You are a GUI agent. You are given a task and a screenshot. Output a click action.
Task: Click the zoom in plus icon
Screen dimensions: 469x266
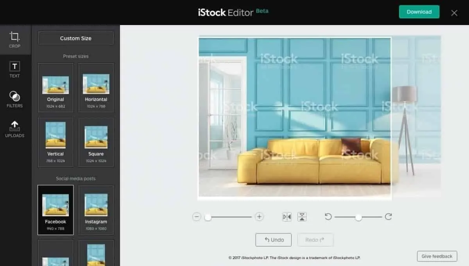click(259, 217)
